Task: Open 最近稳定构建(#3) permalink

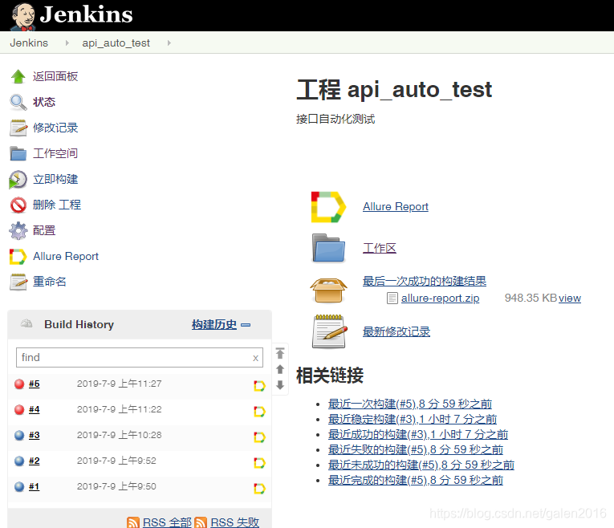Action: point(413,419)
